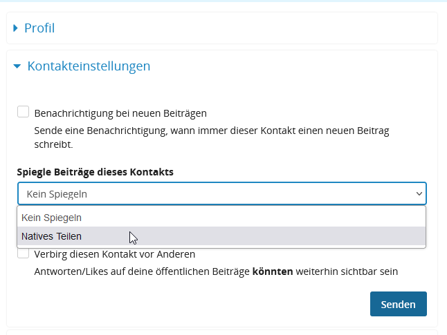Viewport: 447px width, 335px height.
Task: Click empty space right of Profil heading
Action: coord(242,28)
